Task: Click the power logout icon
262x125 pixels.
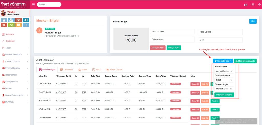Action: coord(259,4)
